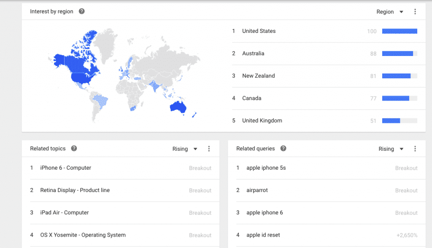Screen dimensions: 432x248
Task: Open apple id reset query
Action: point(263,235)
